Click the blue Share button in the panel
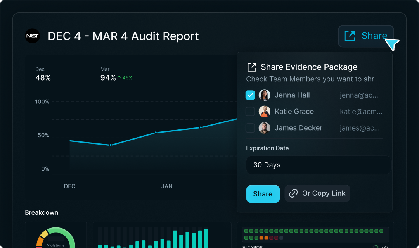Image resolution: width=419 pixels, height=248 pixels. pos(263,194)
